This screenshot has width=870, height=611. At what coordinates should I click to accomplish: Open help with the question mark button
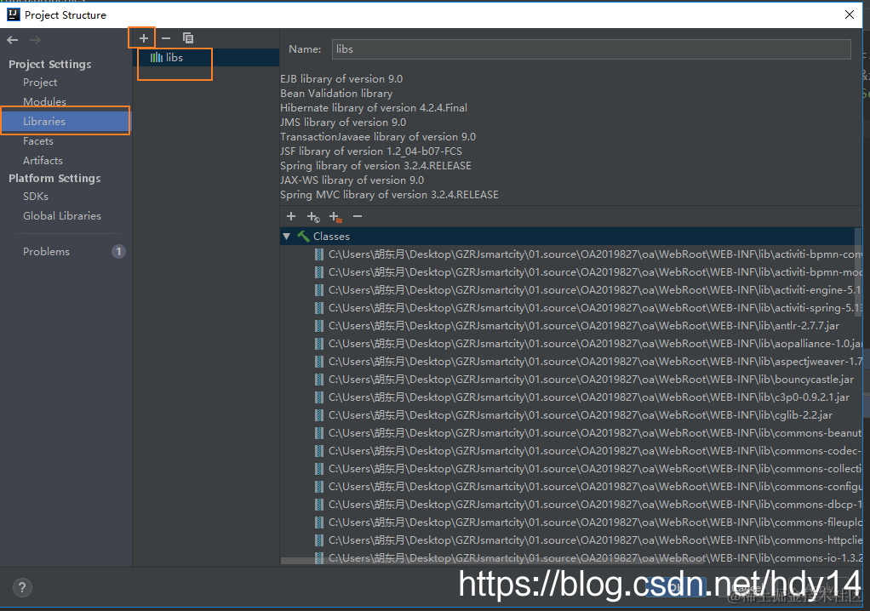(22, 588)
